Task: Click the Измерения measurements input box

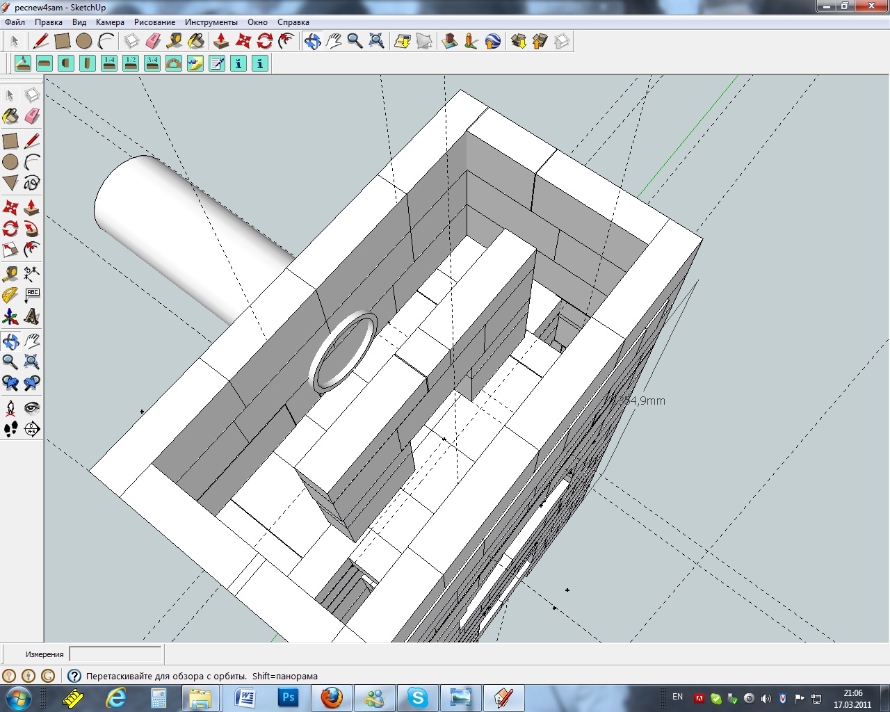Action: click(115, 654)
